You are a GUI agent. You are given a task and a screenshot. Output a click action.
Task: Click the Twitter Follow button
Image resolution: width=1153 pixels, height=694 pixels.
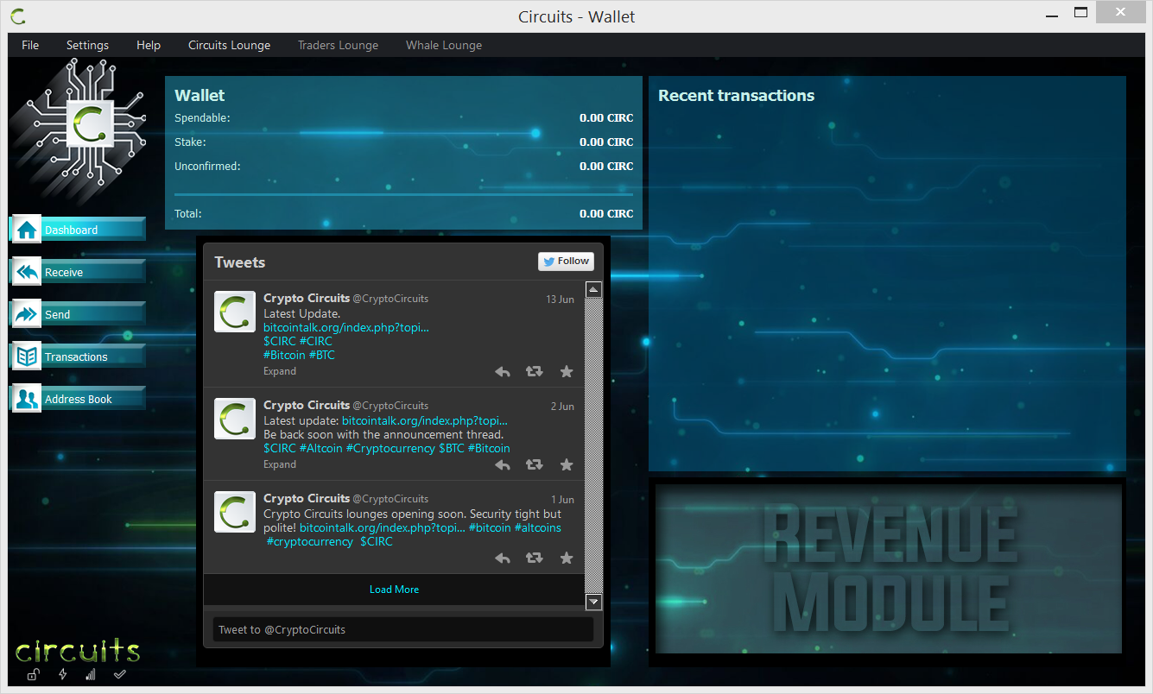coord(566,262)
